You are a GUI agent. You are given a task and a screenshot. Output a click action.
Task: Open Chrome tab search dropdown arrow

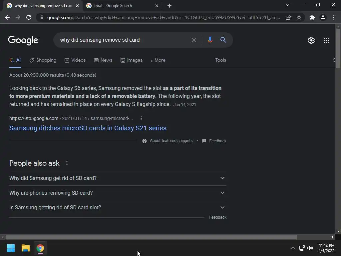coord(287,5)
